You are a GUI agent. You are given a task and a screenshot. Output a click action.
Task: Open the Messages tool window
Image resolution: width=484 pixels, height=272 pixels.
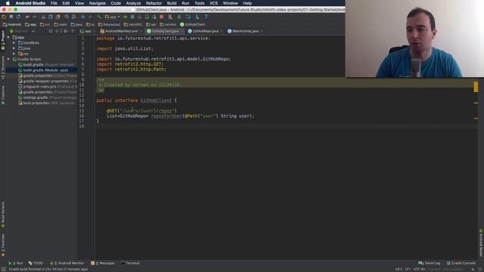pyautogui.click(x=103, y=263)
